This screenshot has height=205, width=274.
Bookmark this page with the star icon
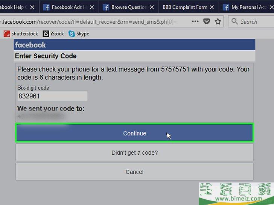coord(218,21)
